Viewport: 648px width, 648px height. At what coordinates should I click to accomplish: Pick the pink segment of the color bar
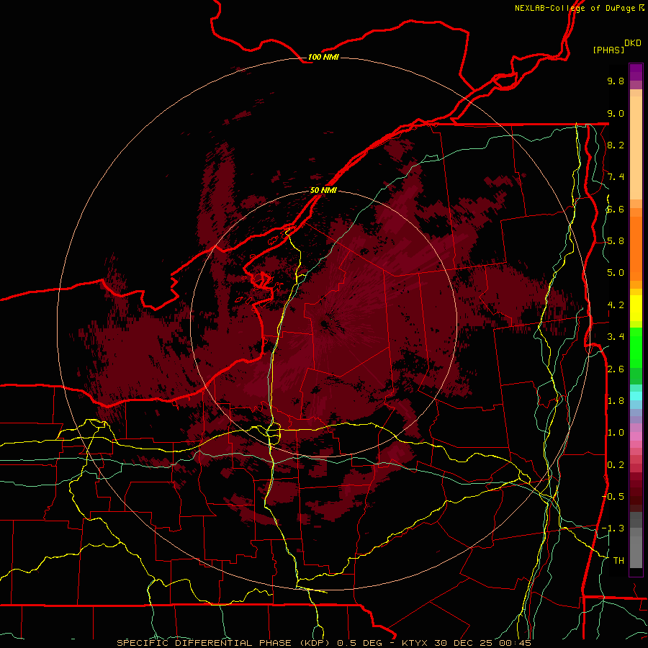tap(636, 436)
